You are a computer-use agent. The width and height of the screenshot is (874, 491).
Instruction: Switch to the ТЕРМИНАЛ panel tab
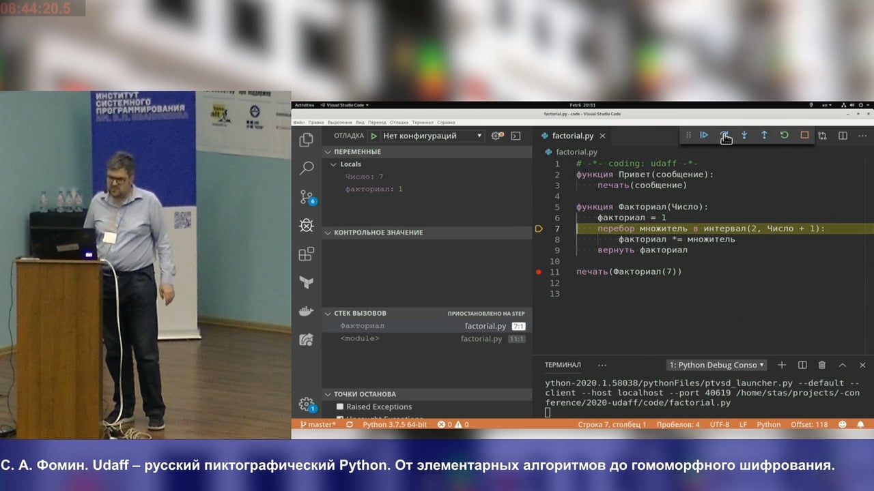(x=563, y=365)
